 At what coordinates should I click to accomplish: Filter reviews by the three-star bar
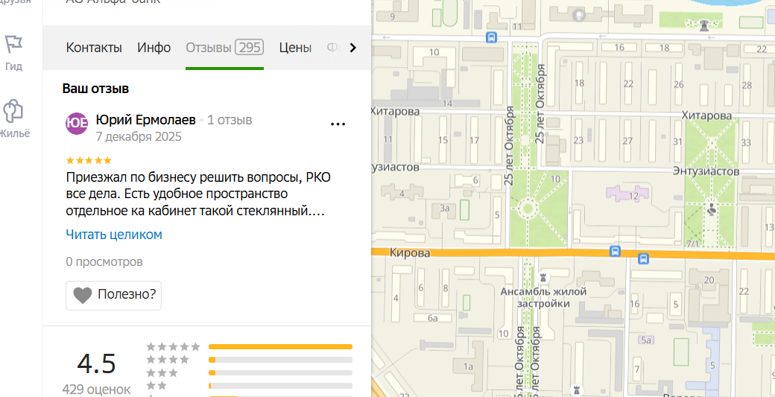(x=280, y=372)
